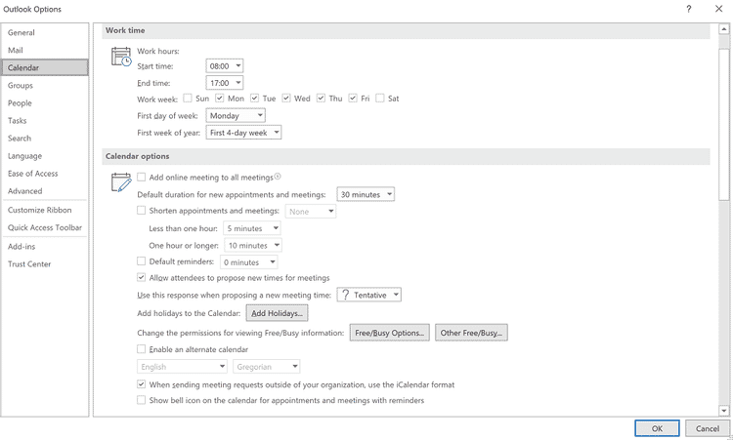Image resolution: width=733 pixels, height=440 pixels.
Task: Open the First day of week dropdown
Action: 236,116
